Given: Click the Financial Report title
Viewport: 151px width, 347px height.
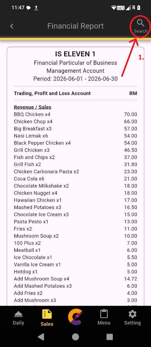Looking at the screenshot, I should pyautogui.click(x=76, y=26).
